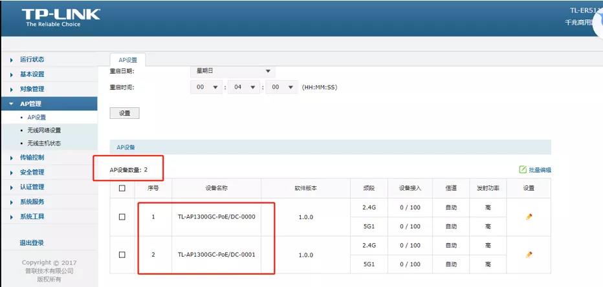Click the 设置 button to apply settings
The height and width of the screenshot is (287, 603).
click(125, 113)
